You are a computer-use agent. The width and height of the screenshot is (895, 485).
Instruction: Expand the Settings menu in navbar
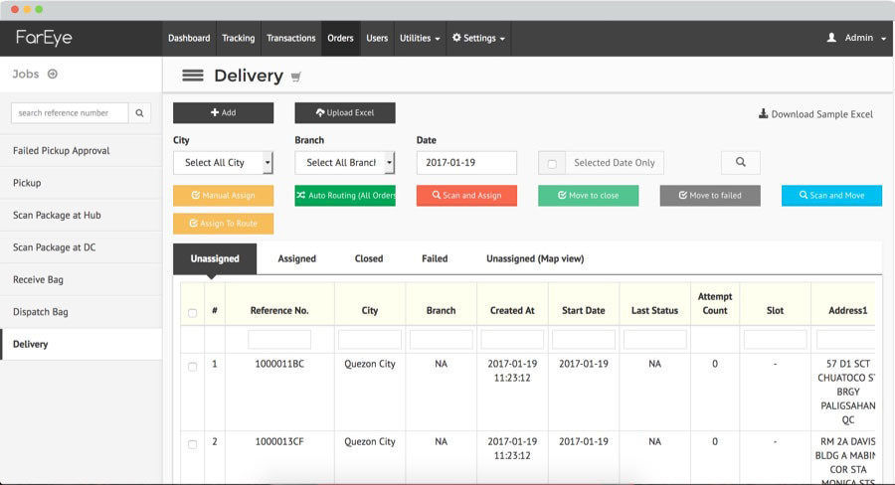(478, 38)
